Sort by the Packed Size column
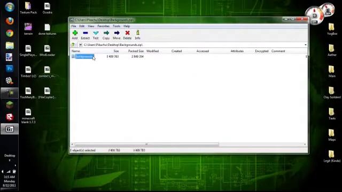 136,51
